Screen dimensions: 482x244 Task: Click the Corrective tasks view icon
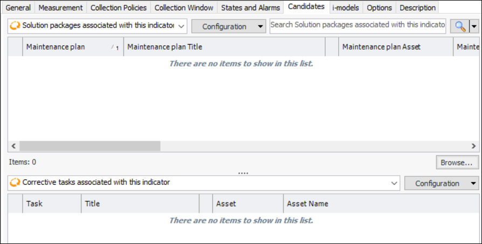(x=15, y=183)
